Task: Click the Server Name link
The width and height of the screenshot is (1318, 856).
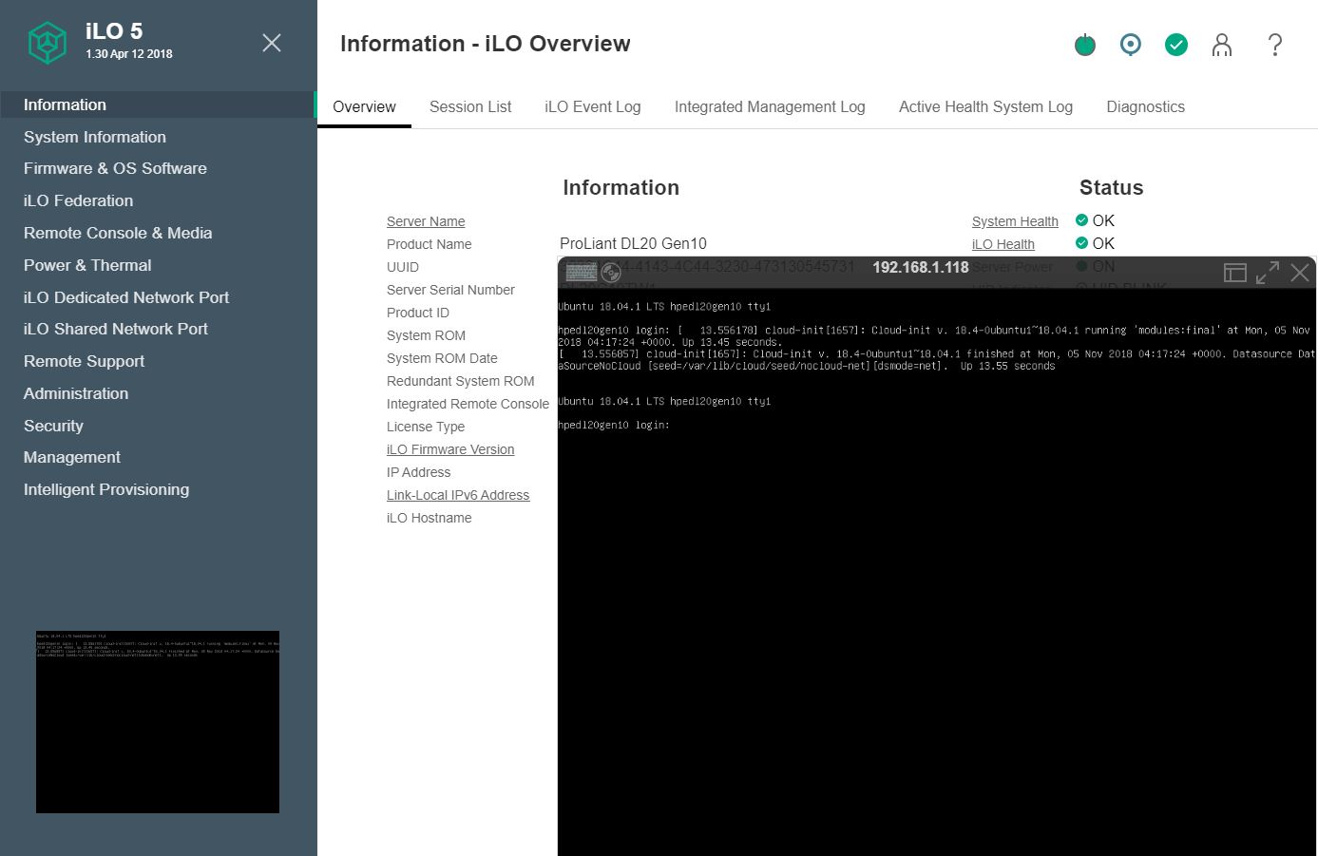Action: coord(426,221)
